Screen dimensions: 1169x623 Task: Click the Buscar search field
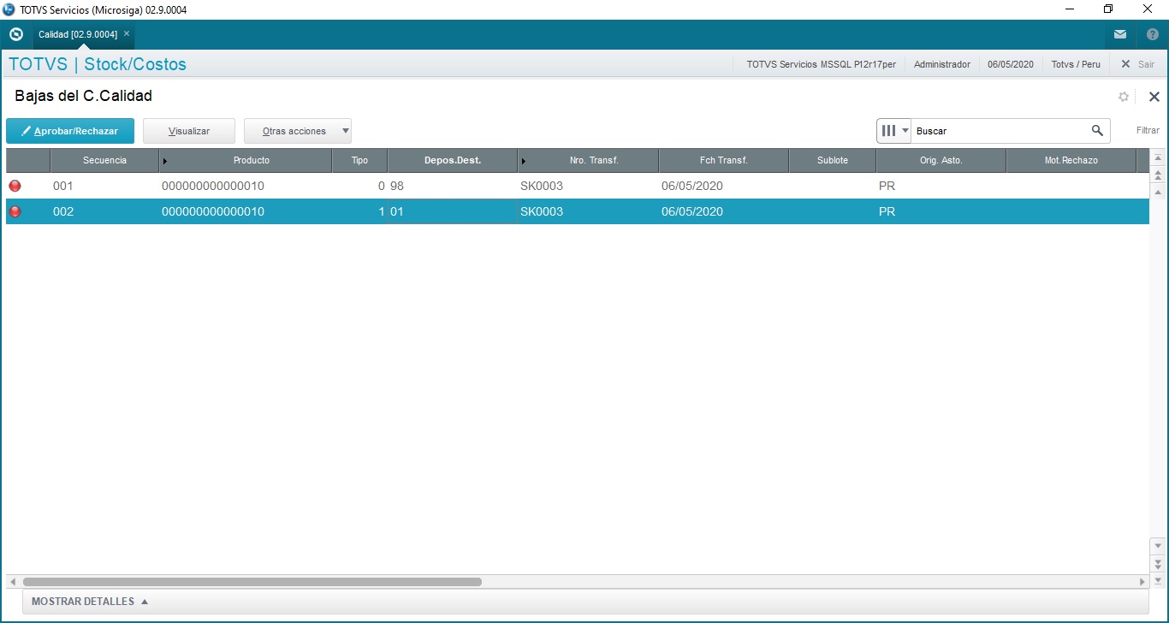point(1000,131)
